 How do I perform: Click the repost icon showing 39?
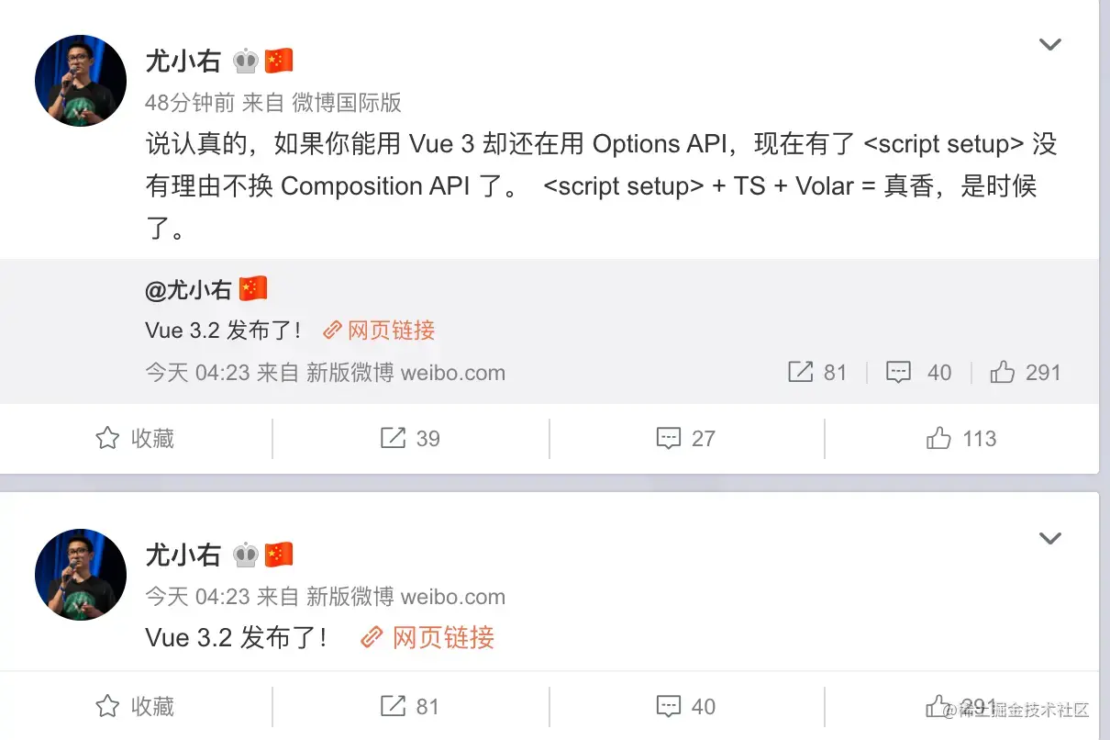point(393,439)
